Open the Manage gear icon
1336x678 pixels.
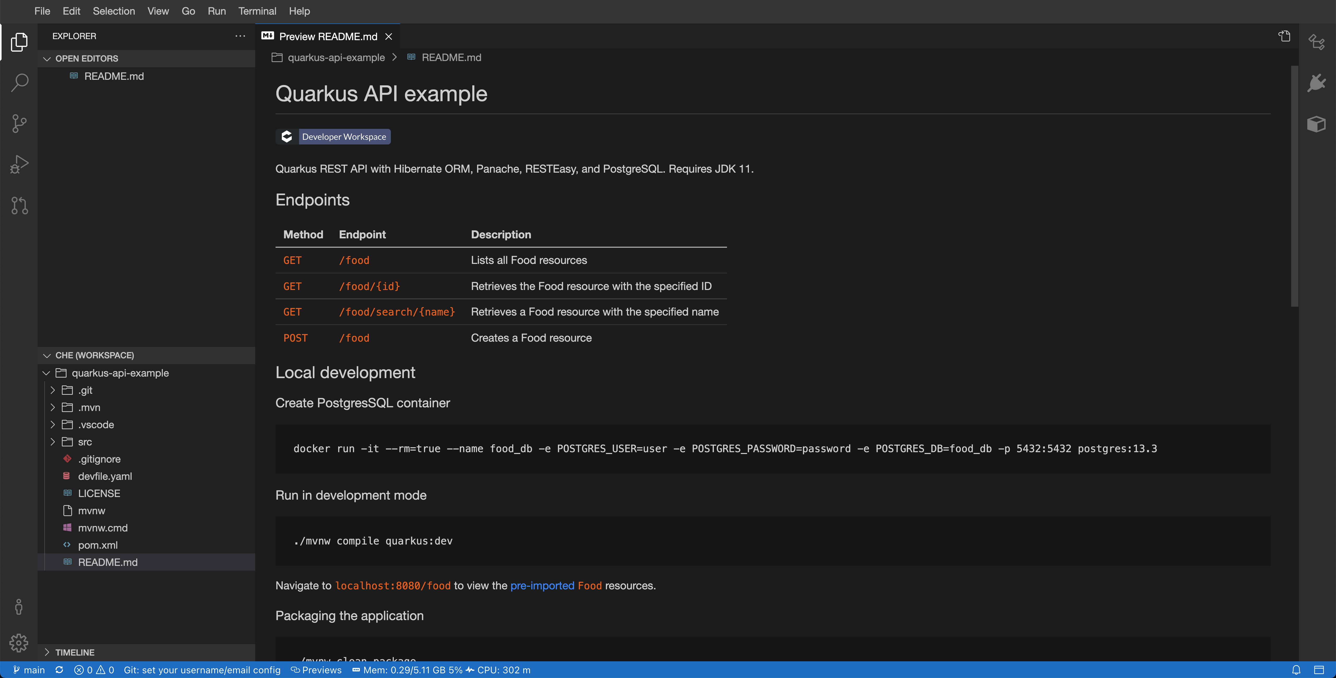(x=19, y=643)
